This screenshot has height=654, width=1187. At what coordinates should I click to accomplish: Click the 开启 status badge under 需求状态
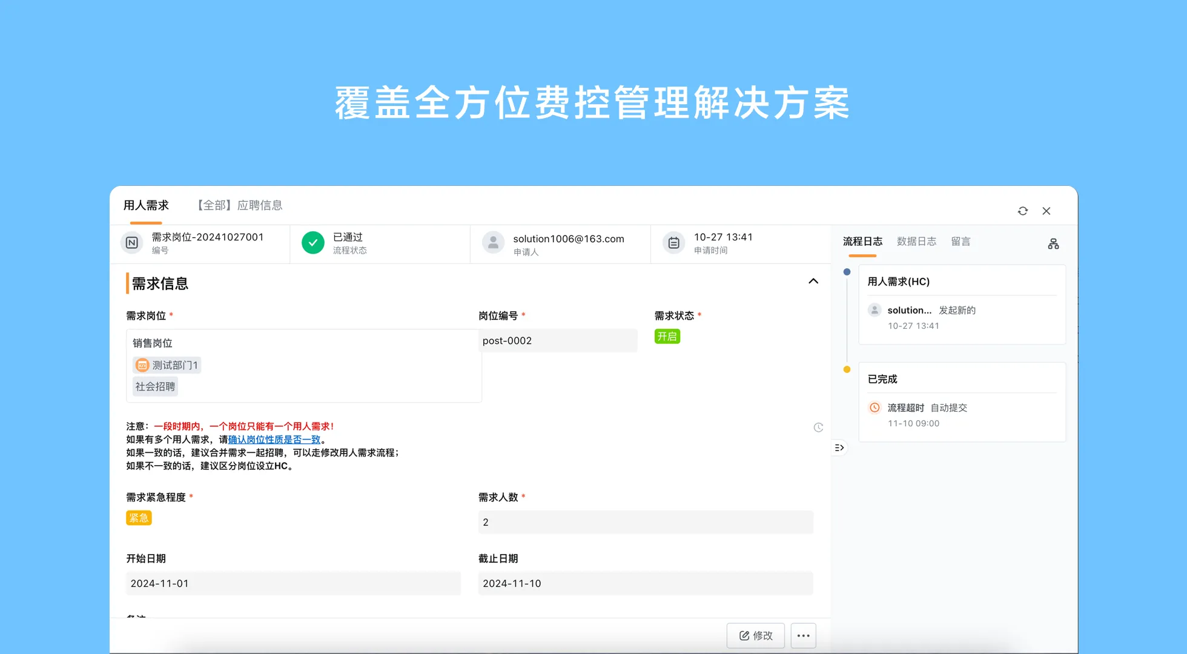[x=667, y=336]
